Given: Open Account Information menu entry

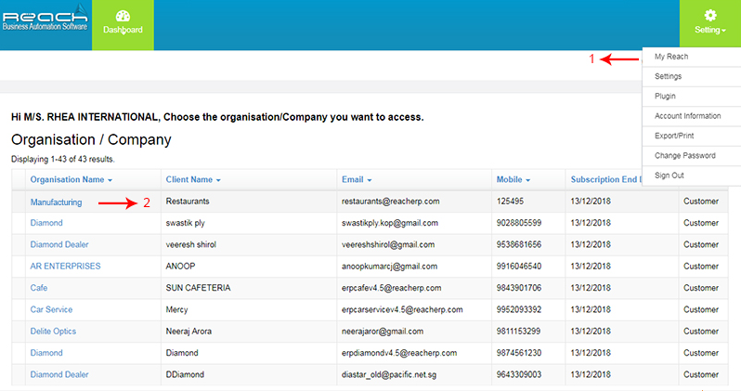Looking at the screenshot, I should (687, 116).
